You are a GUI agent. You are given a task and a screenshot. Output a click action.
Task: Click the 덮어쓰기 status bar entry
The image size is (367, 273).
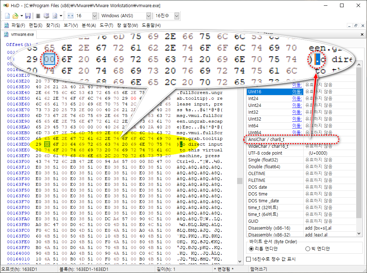[259, 269]
